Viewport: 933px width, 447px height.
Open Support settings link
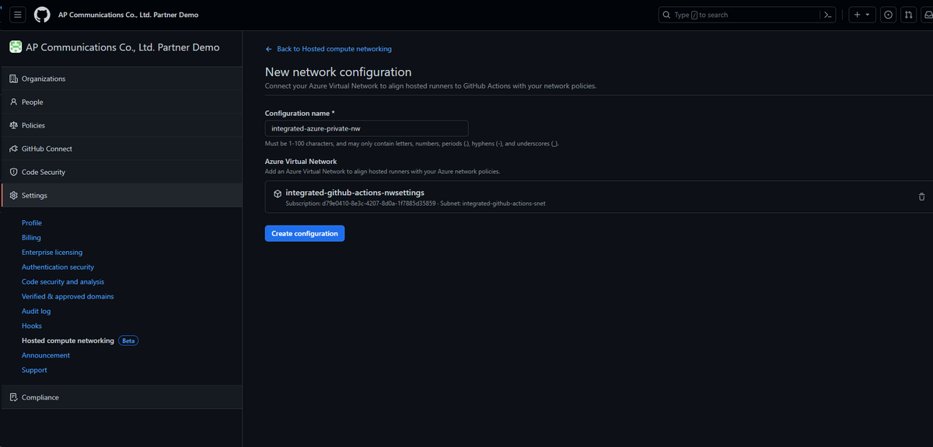click(34, 370)
